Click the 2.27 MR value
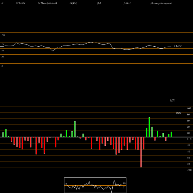The height and width of the screenshot is (193, 193). [x=179, y=113]
